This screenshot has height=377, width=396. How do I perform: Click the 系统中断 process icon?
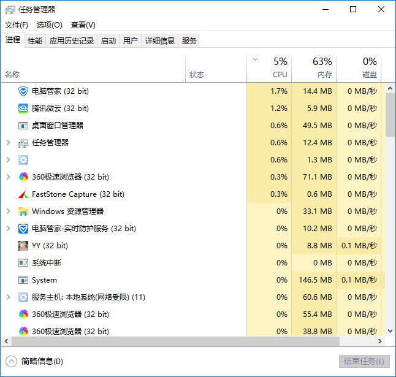[23, 263]
